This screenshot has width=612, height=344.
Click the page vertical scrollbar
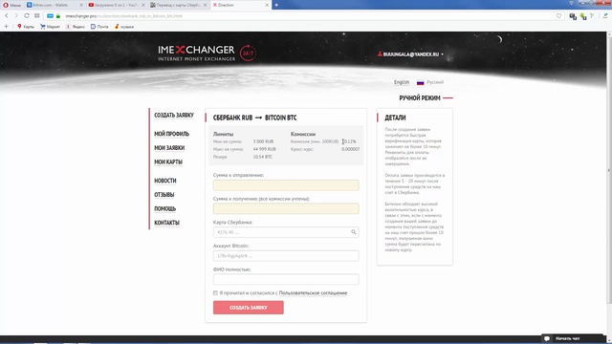click(x=609, y=168)
